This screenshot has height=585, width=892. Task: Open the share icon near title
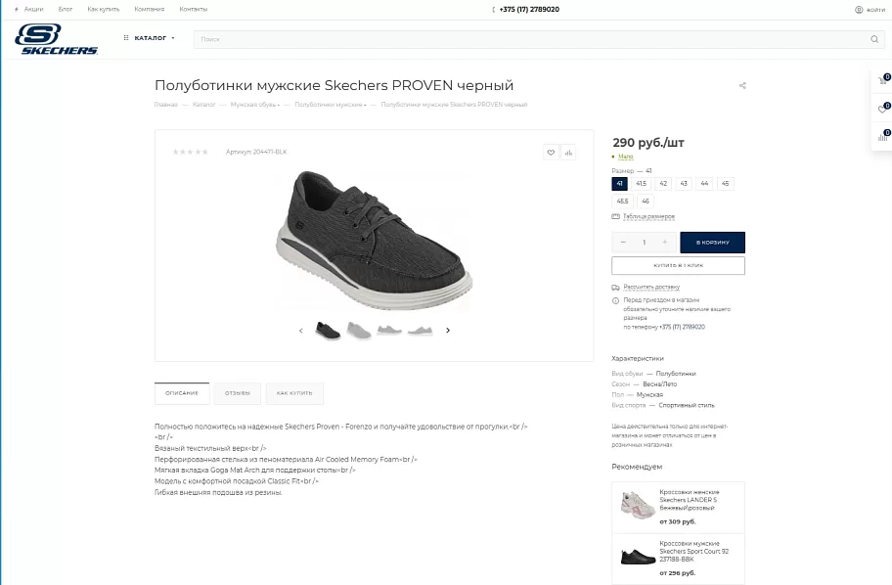point(742,85)
